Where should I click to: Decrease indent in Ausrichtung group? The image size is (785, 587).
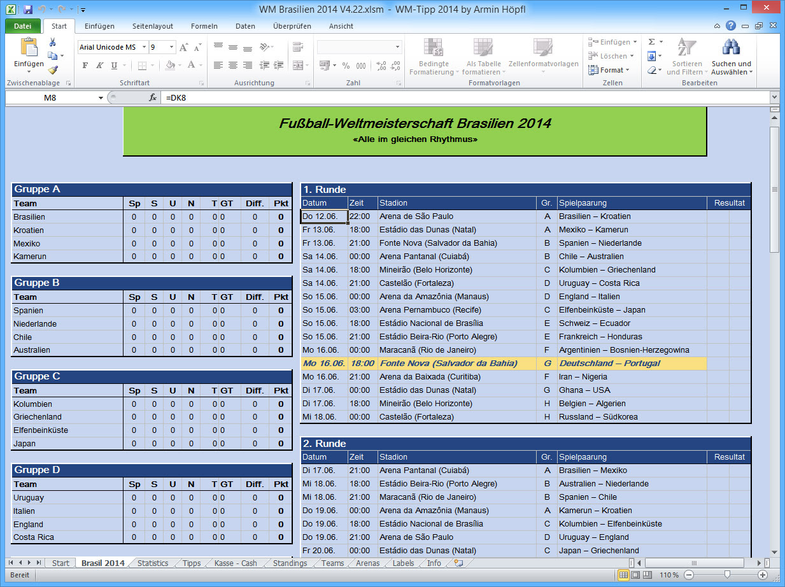tap(264, 65)
